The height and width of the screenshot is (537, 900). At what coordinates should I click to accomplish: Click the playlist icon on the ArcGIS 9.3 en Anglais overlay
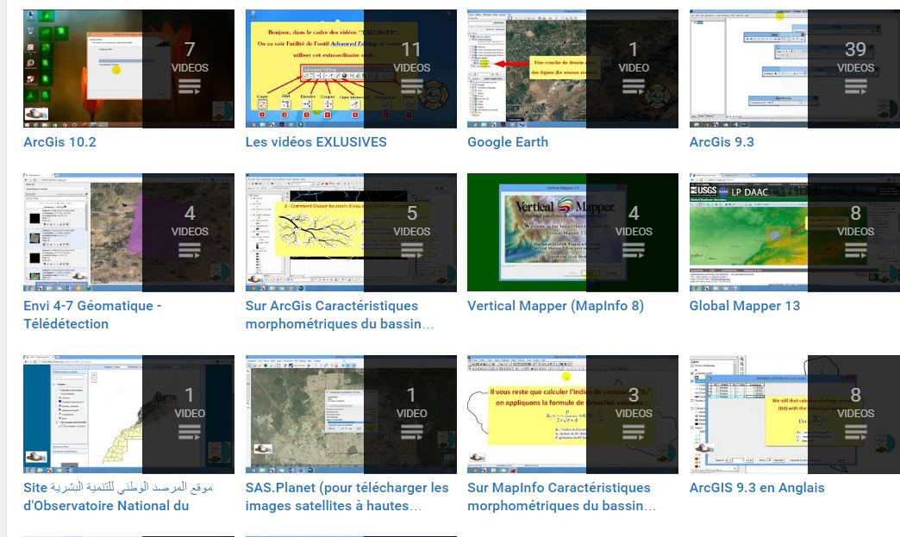pyautogui.click(x=855, y=433)
